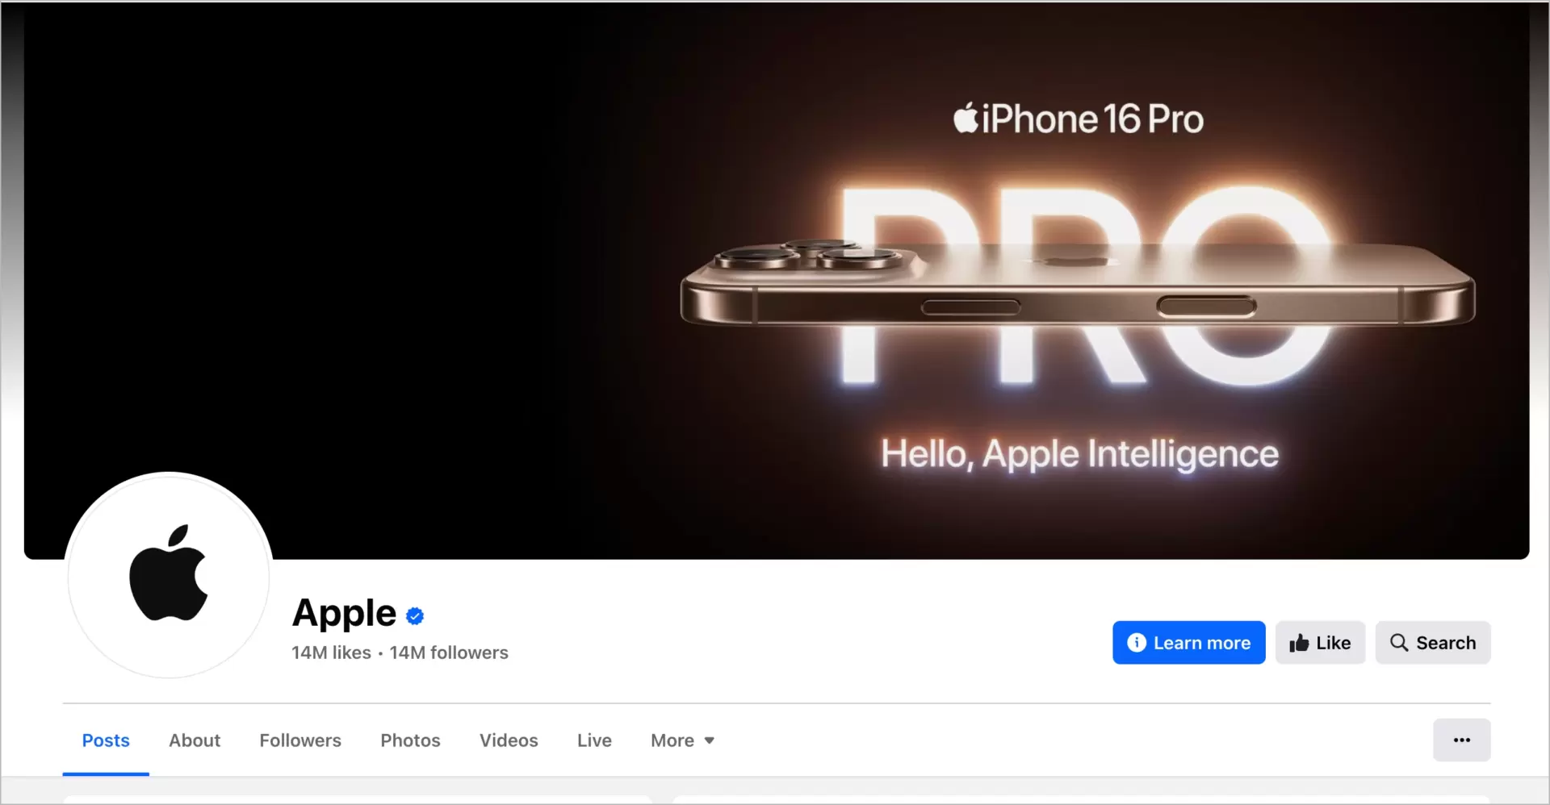
Task: Go to the Photos tab
Action: (410, 740)
